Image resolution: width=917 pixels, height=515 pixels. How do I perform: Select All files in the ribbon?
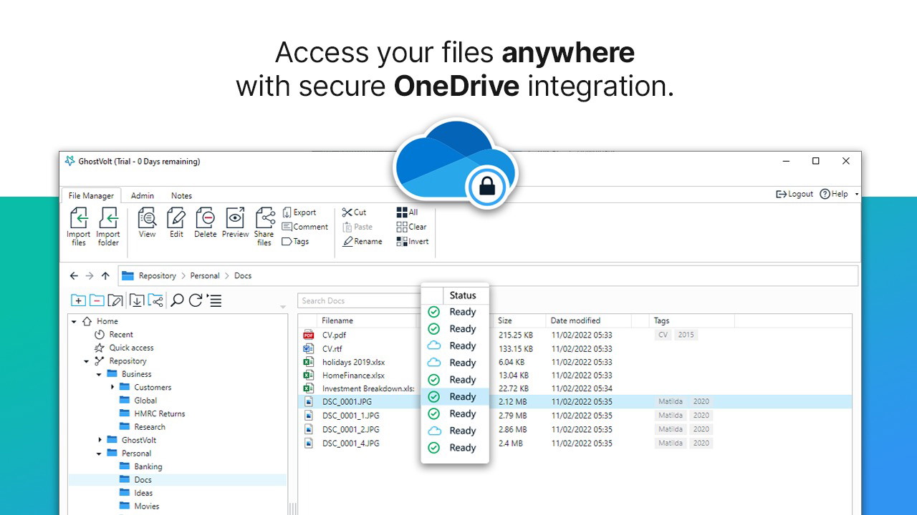[x=408, y=212]
